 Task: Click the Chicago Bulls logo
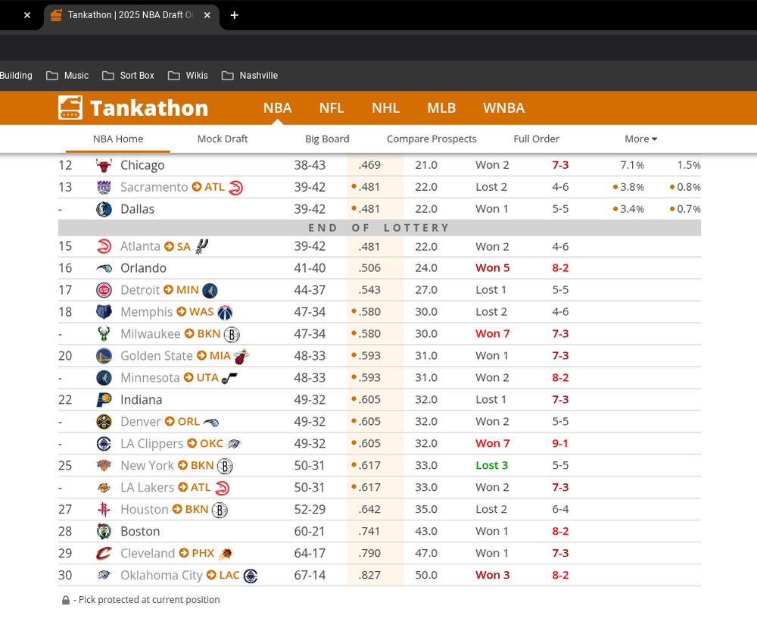[104, 165]
